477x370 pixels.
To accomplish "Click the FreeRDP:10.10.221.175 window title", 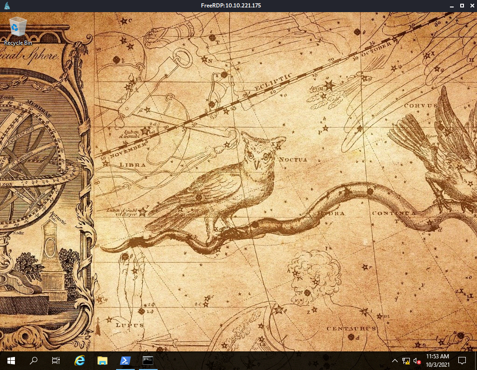I will pyautogui.click(x=231, y=6).
